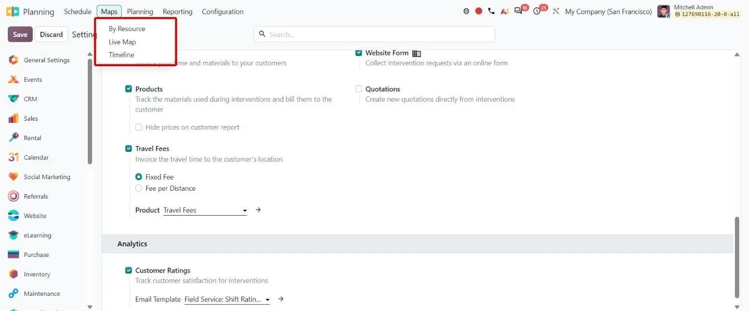
Task: Uncheck the Website Form checkbox
Action: point(359,53)
